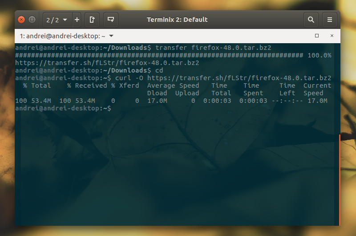Maximize the terminal pane with square icon
Image resolution: width=356 pixels, height=236 pixels.
(x=317, y=36)
